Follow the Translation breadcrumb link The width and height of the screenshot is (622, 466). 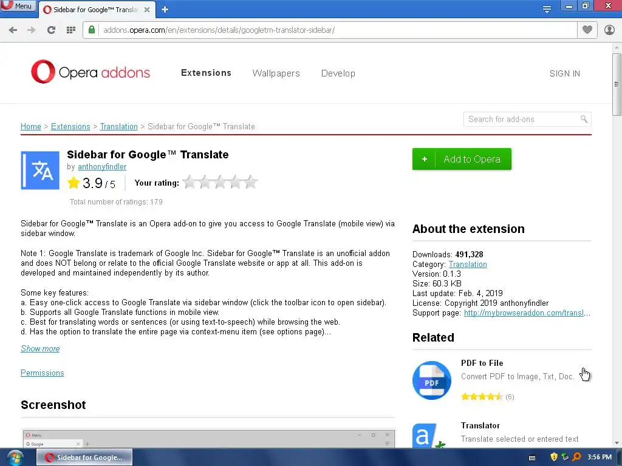tap(118, 126)
